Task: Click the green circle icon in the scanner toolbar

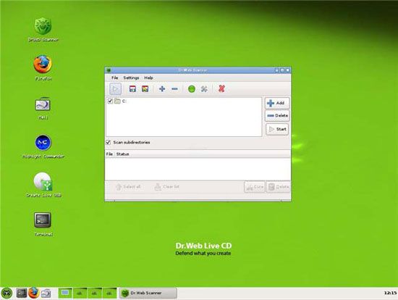Action: coord(192,89)
